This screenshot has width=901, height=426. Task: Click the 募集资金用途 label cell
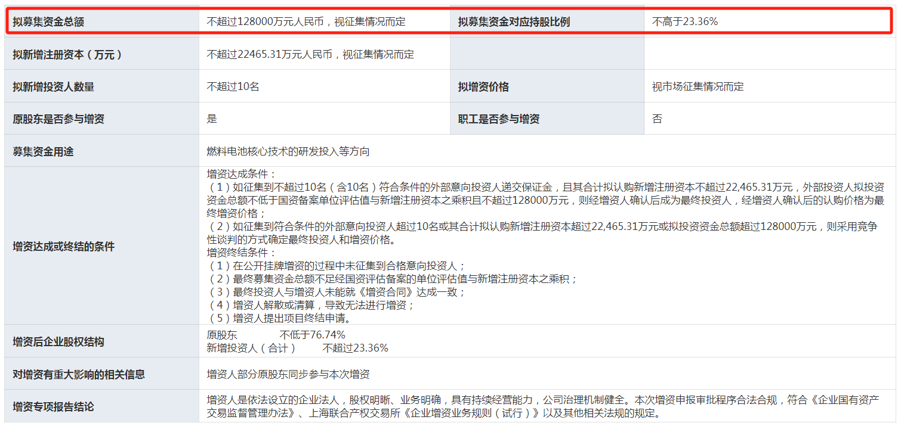pos(44,151)
